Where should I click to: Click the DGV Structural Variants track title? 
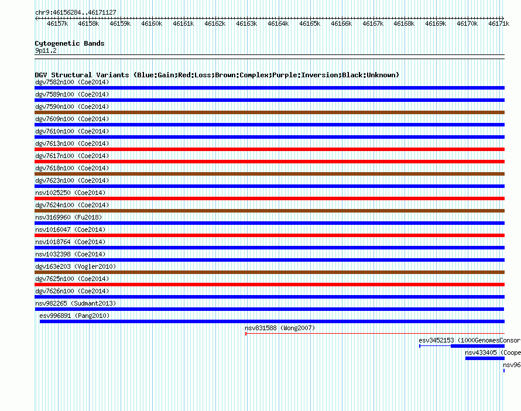[217, 75]
